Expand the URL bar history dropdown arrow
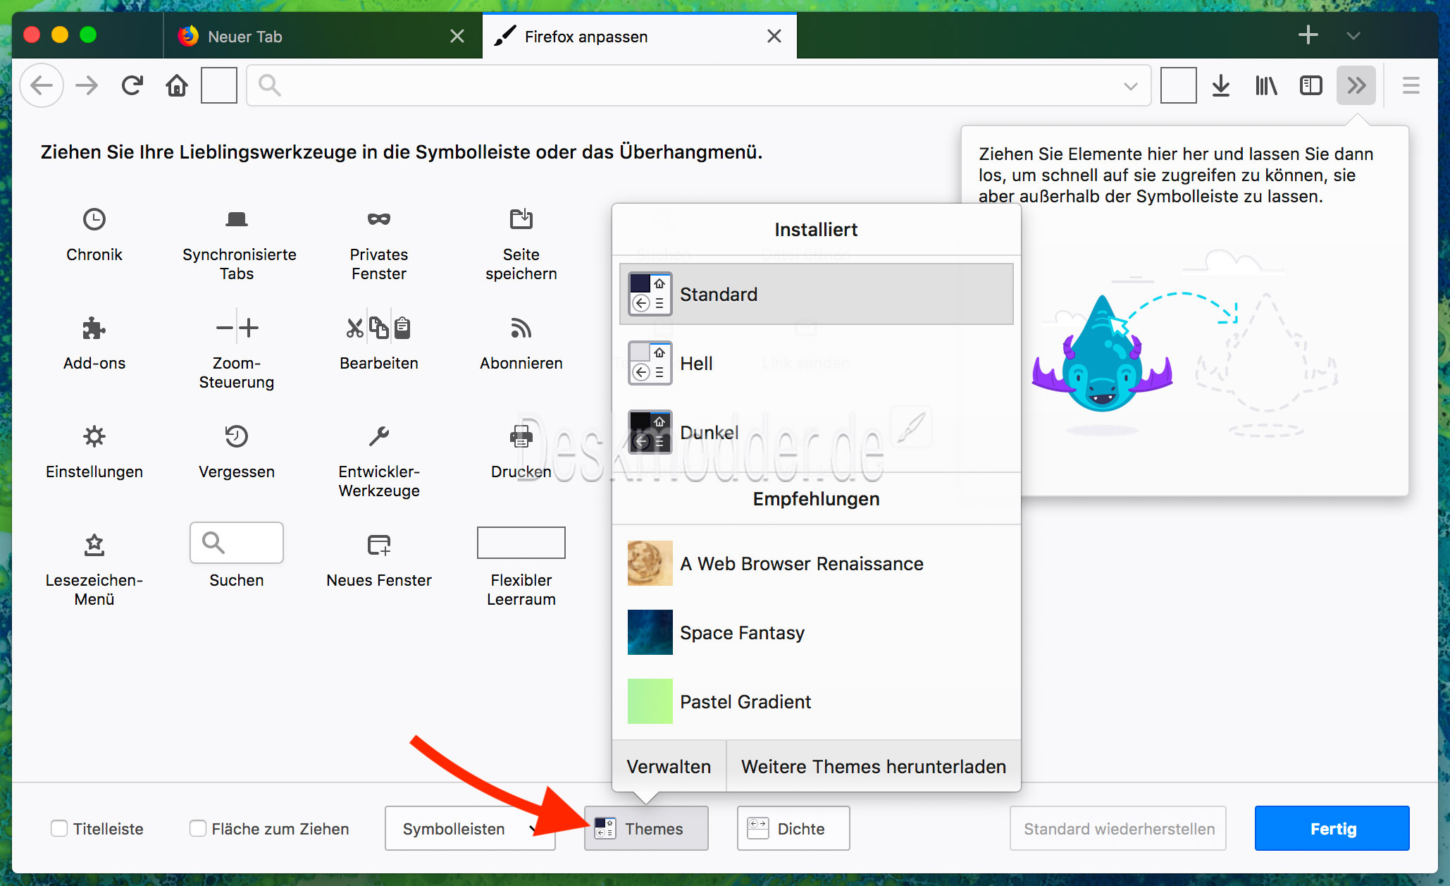The image size is (1450, 886). (1130, 86)
